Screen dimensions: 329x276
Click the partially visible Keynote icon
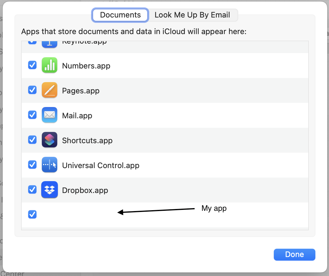[49, 43]
